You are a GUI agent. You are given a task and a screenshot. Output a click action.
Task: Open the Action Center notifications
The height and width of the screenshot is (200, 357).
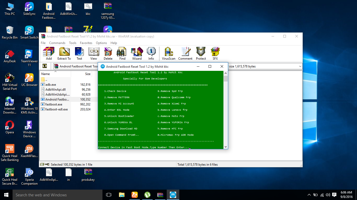coord(334,195)
